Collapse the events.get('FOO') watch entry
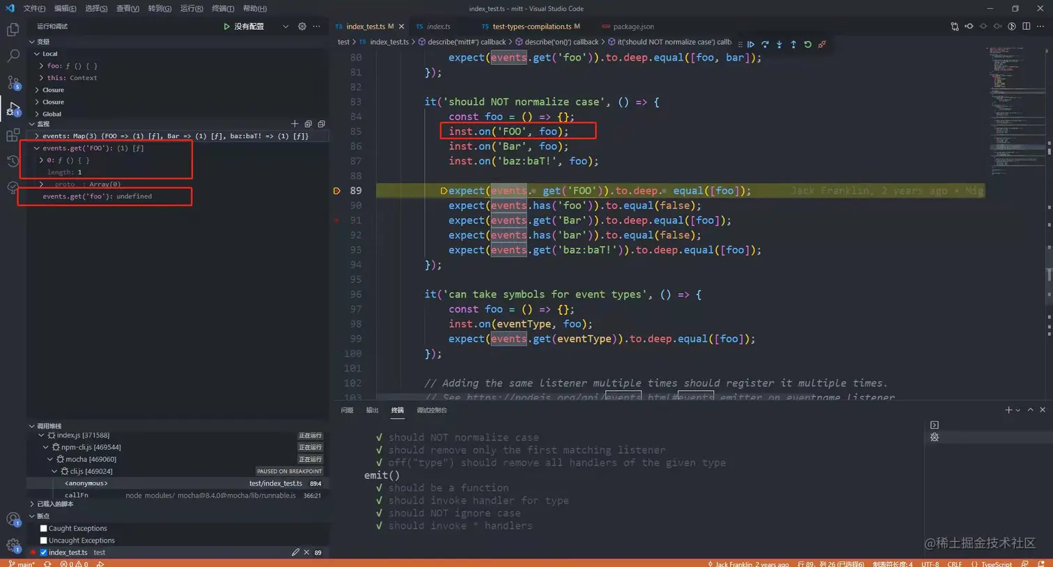This screenshot has width=1053, height=567. point(37,148)
